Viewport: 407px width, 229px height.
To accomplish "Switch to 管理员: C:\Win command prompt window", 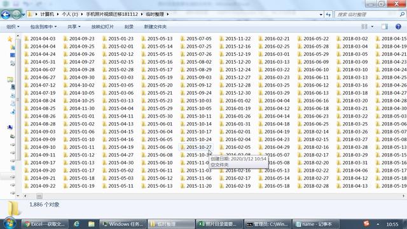I will tap(268, 224).
